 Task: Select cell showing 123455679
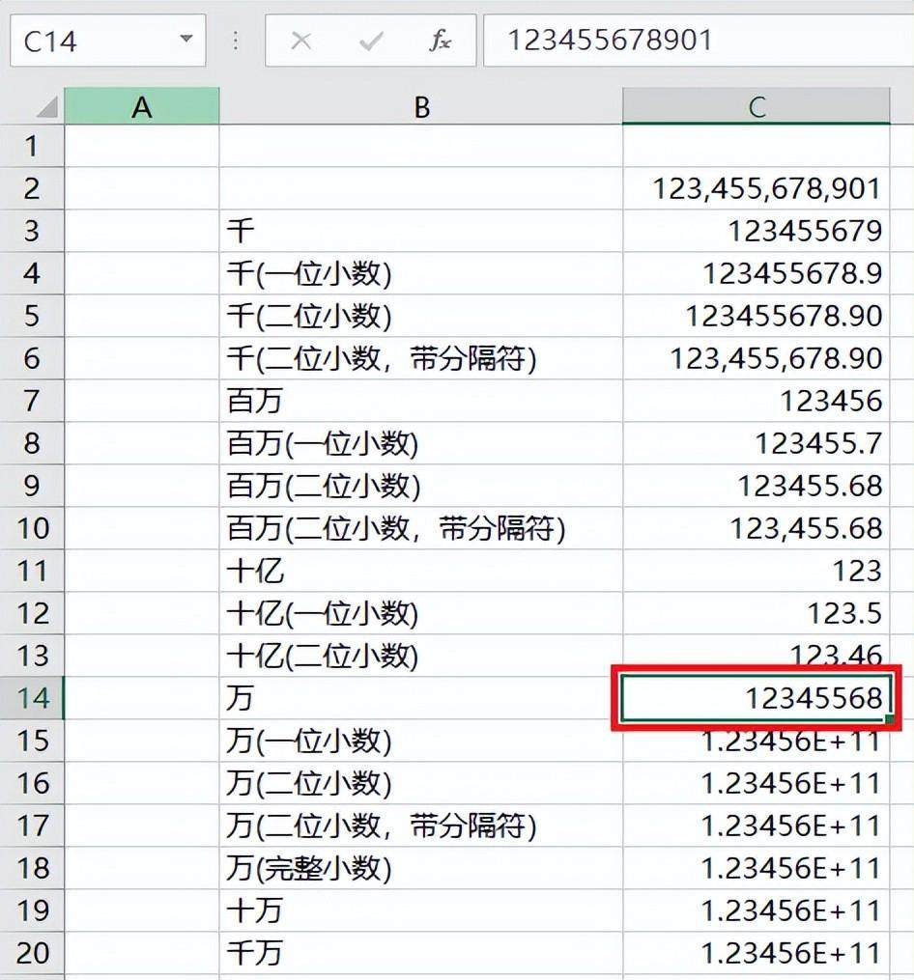(x=757, y=232)
